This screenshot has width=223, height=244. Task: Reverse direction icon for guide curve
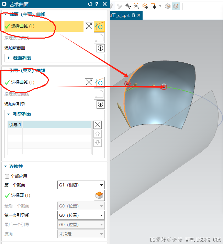point(89,82)
